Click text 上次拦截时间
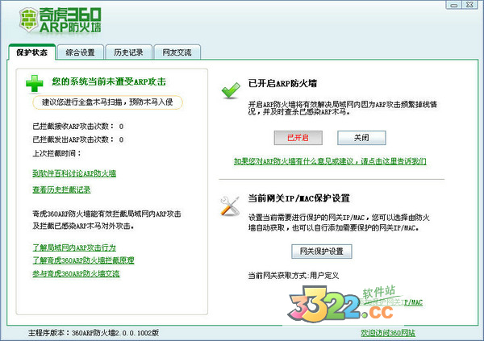 (56, 153)
